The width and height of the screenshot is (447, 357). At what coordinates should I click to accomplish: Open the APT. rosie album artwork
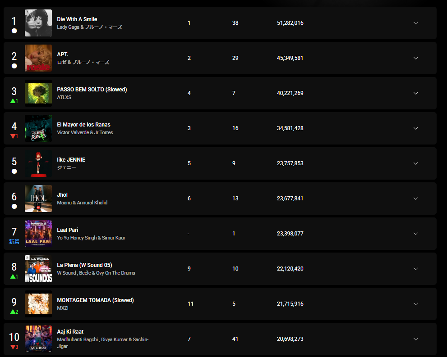(x=38, y=58)
